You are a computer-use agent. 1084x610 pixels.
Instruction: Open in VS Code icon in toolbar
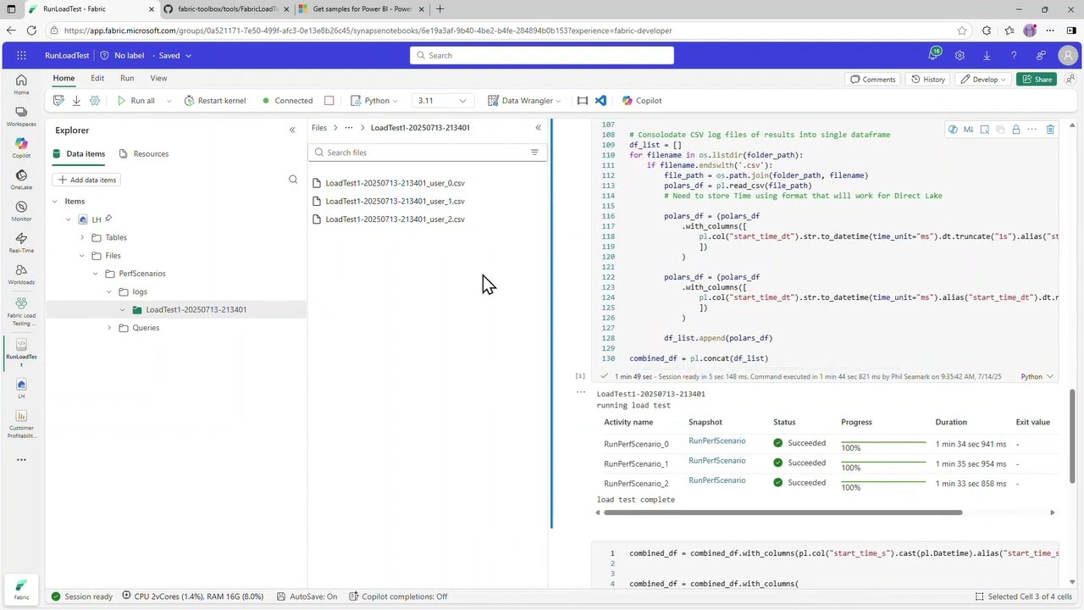[600, 100]
